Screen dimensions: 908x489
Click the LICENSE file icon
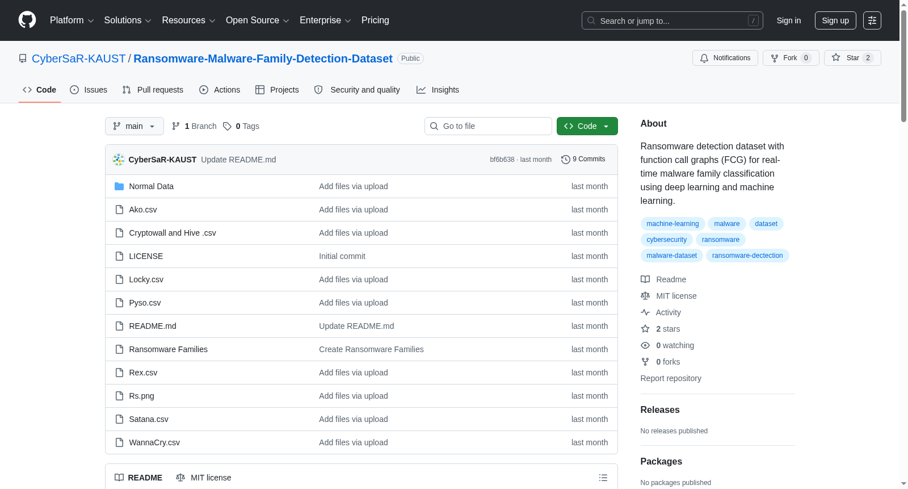coord(119,256)
